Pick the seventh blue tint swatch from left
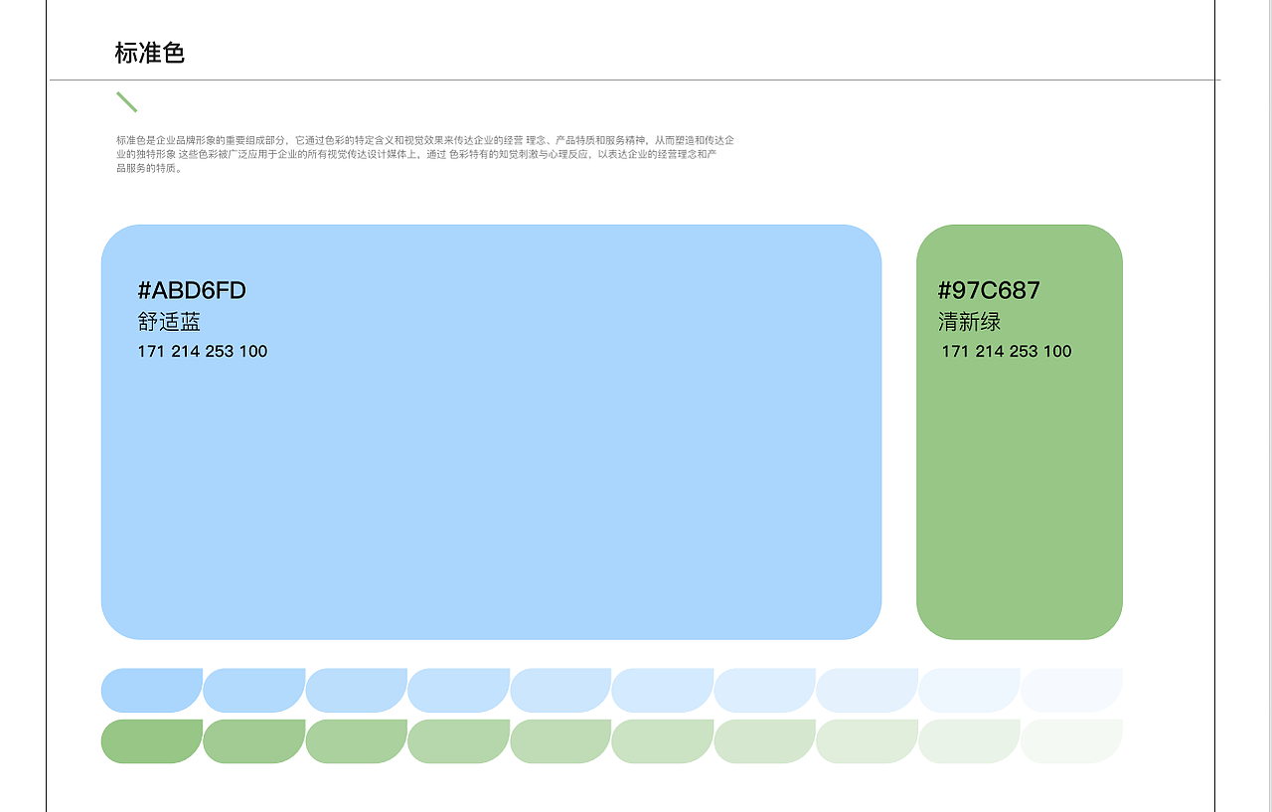Viewport: 1272px width, 812px height. (x=765, y=690)
